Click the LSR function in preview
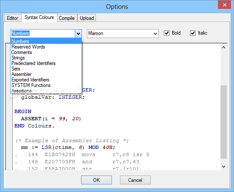The width and height of the screenshot is (234, 192). [x=46, y=147]
